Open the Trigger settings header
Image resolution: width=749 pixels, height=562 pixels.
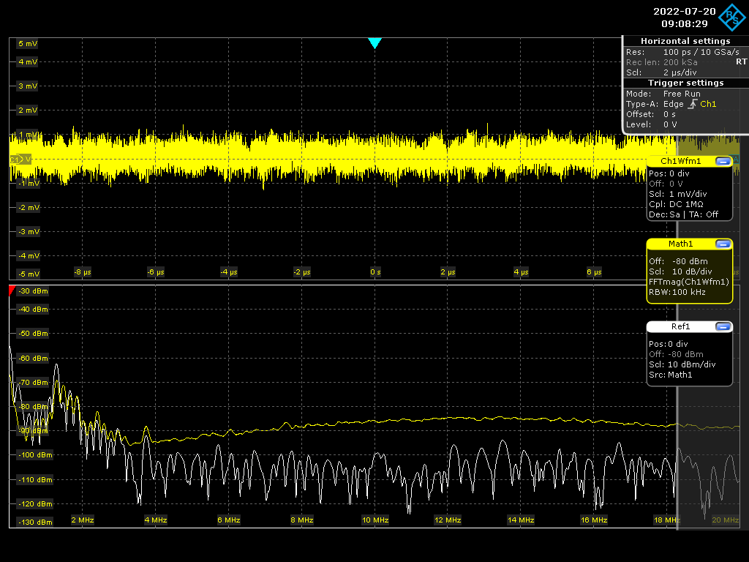(x=685, y=83)
